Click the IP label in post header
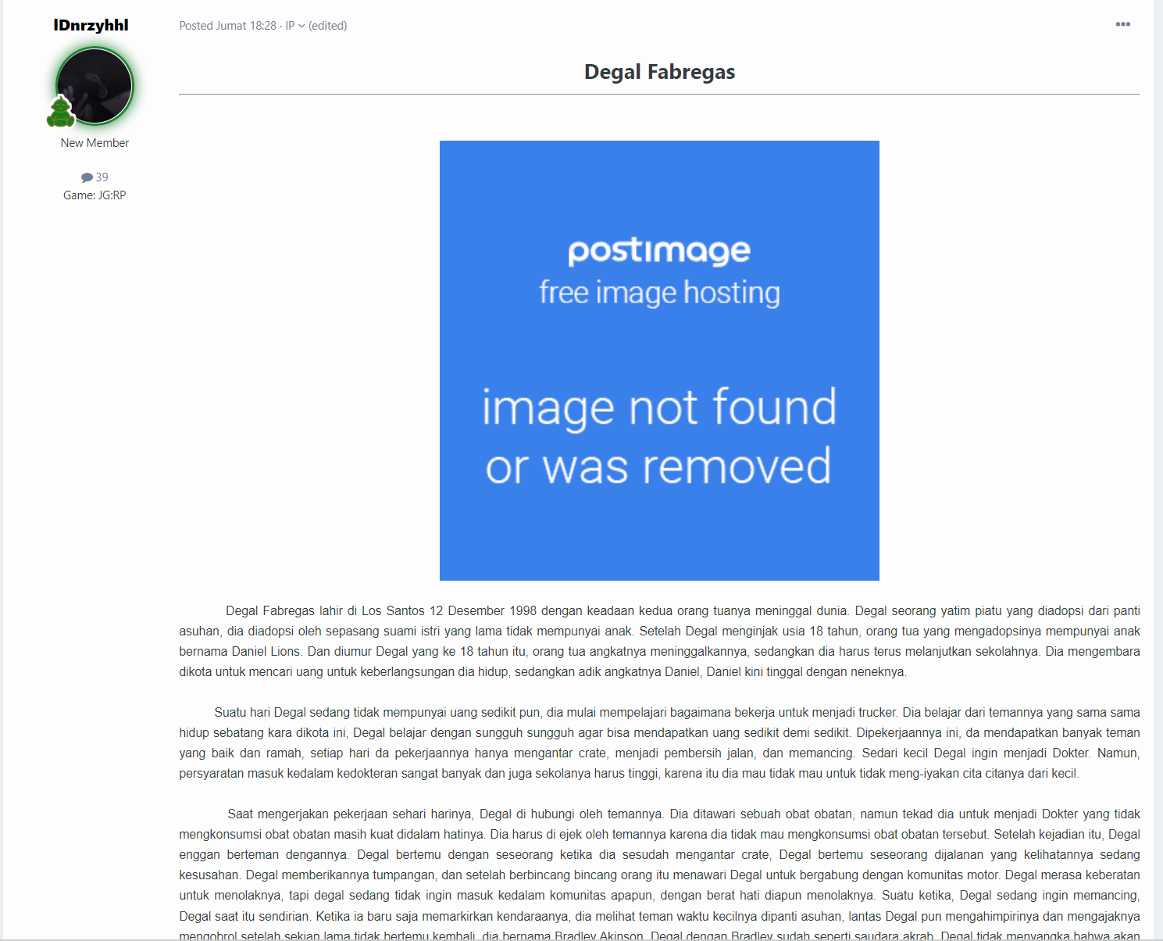This screenshot has height=941, width=1163. coord(290,26)
